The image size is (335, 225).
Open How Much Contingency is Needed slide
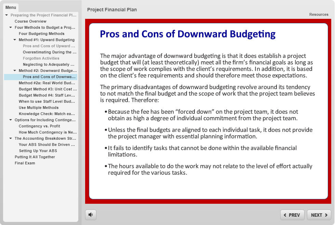[48, 132]
